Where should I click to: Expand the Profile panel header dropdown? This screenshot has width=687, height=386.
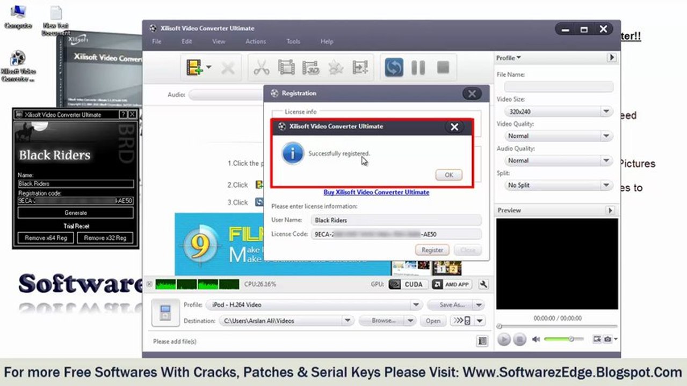click(508, 58)
